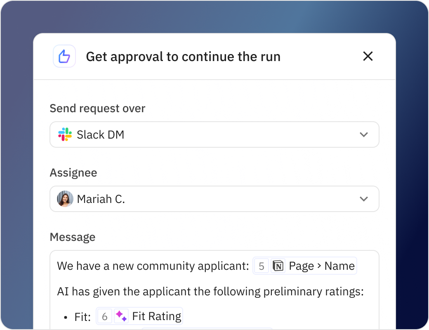Click the "Fit:" bullet text
Screen dimensions: 429x330
point(82,317)
